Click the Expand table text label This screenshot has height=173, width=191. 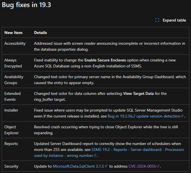click(174, 20)
